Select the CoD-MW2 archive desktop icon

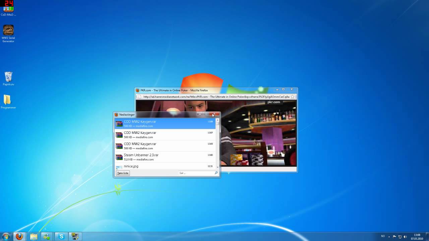pyautogui.click(x=8, y=8)
